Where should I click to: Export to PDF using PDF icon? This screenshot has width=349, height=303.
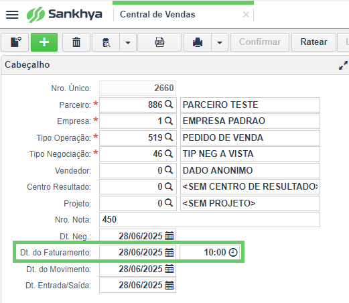[159, 42]
